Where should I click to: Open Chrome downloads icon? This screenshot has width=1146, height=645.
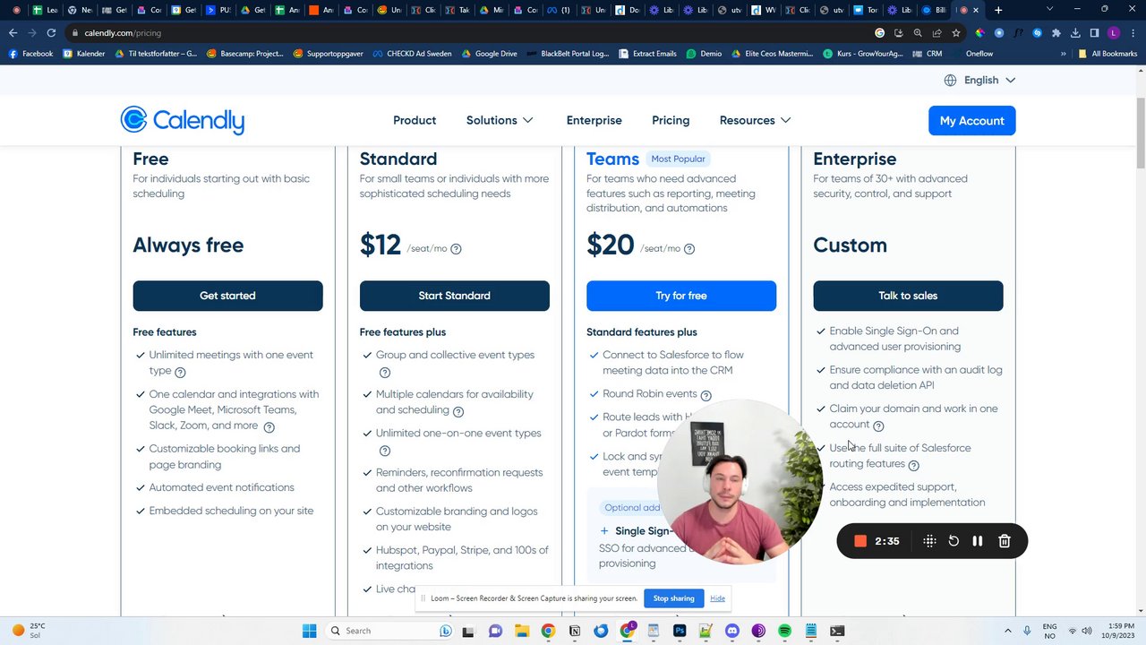[x=1075, y=32]
